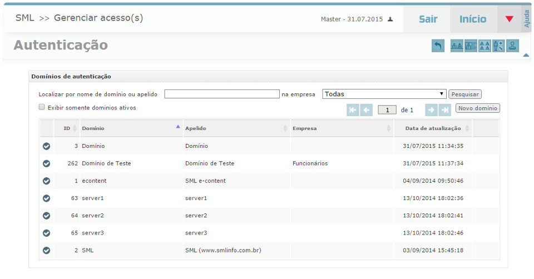Open the Início menu item
The image size is (534, 279).
pos(473,19)
